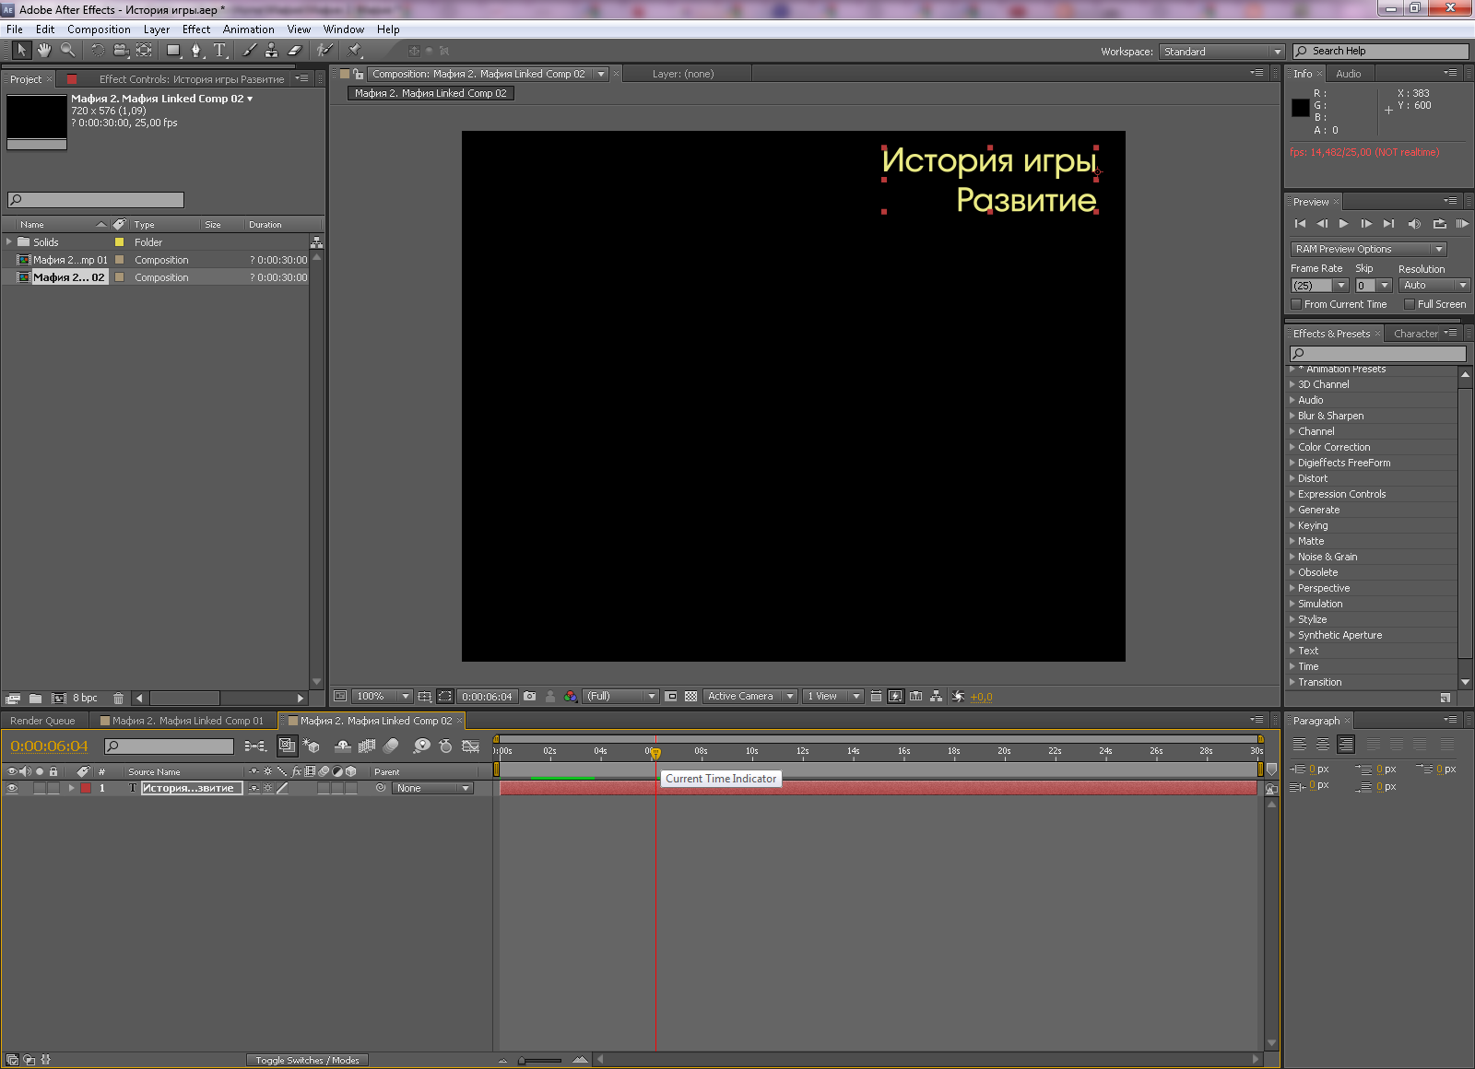
Task: Toggle solo box for layer 1
Action: click(40, 789)
